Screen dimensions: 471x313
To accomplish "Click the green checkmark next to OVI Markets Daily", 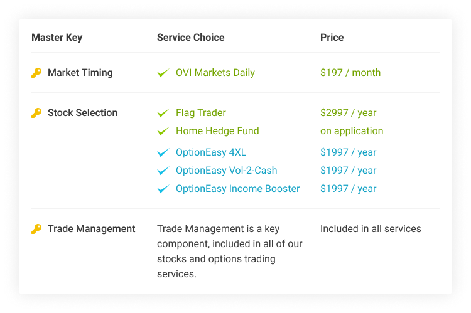I will 163,73.
